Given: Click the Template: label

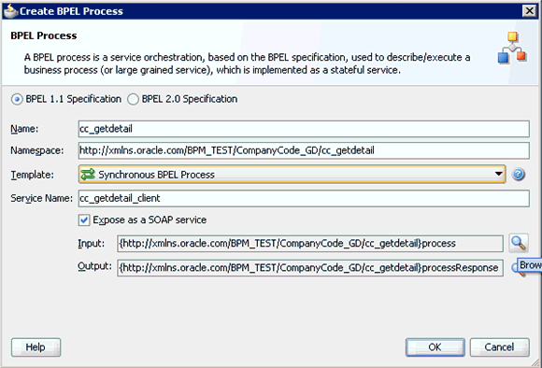Looking at the screenshot, I should pos(32,175).
